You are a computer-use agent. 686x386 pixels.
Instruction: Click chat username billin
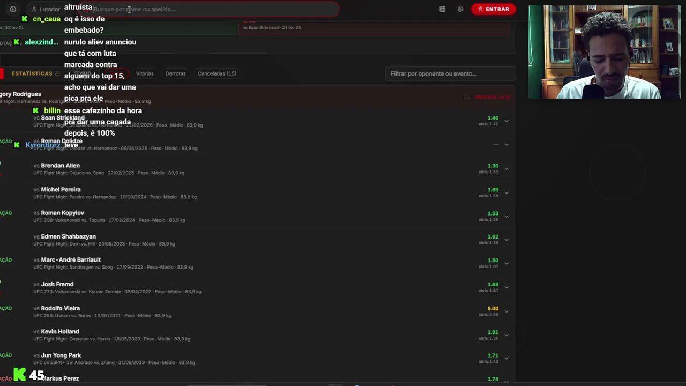pyautogui.click(x=52, y=110)
